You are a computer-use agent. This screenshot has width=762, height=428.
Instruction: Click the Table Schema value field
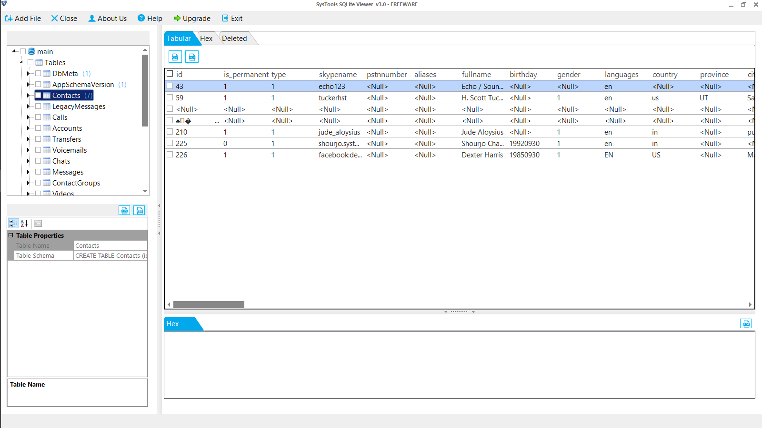click(110, 256)
